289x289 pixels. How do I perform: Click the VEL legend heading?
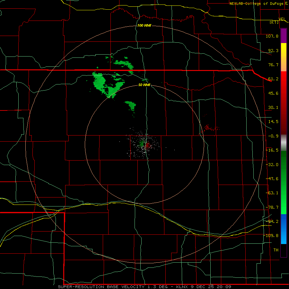pos(282,19)
